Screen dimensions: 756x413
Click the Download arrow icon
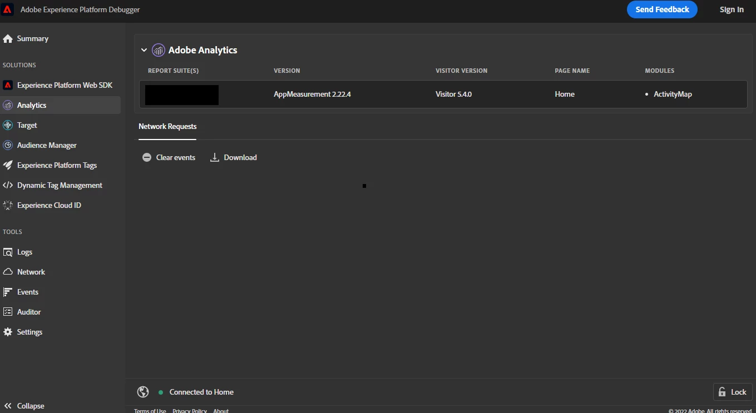215,157
